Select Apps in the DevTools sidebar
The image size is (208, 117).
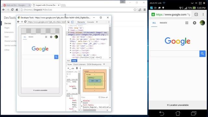click(x=6, y=37)
